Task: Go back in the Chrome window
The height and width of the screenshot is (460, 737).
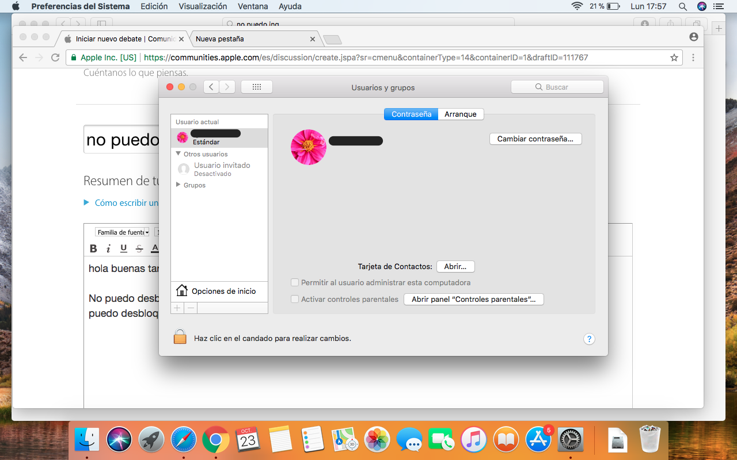Action: coord(23,57)
